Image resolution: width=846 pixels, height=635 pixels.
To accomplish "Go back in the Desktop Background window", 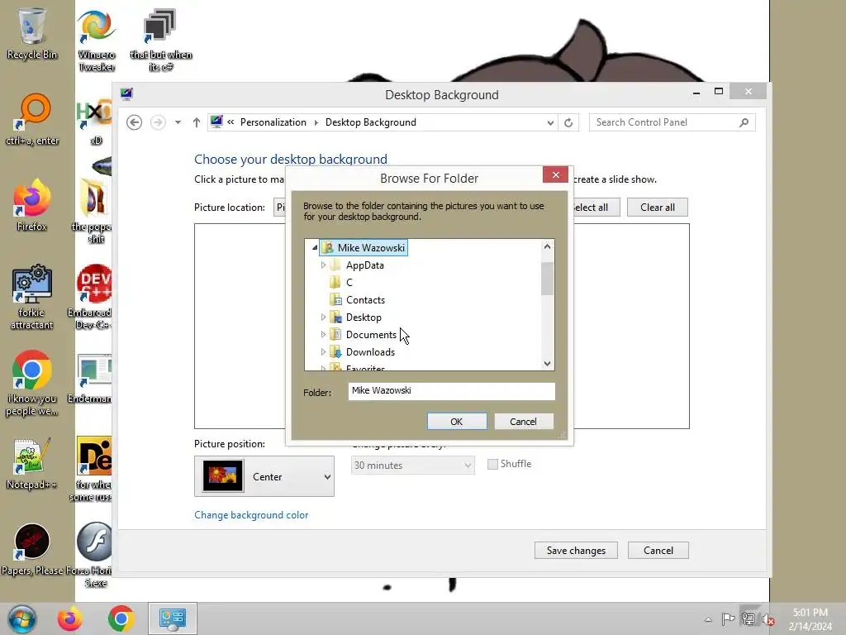I will (x=135, y=122).
